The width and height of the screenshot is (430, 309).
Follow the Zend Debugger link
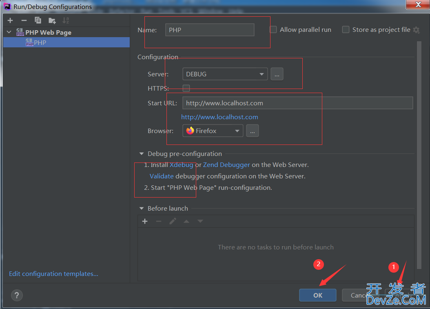pyautogui.click(x=226, y=165)
